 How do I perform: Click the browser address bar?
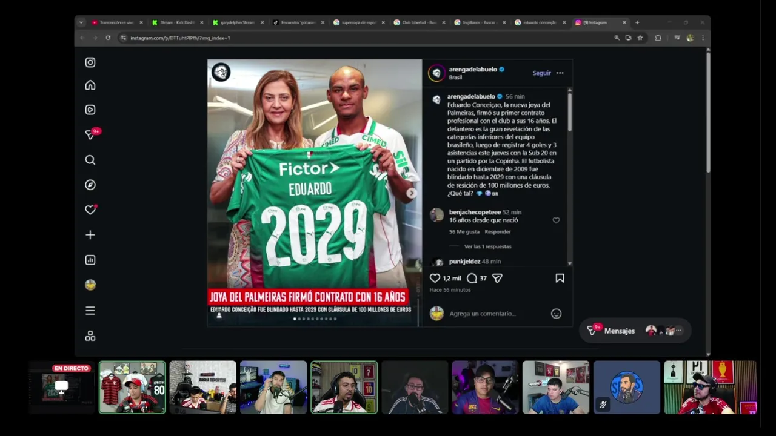(364, 38)
